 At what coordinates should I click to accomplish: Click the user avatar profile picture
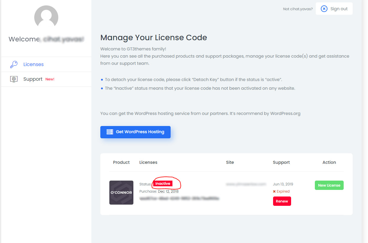click(x=46, y=17)
